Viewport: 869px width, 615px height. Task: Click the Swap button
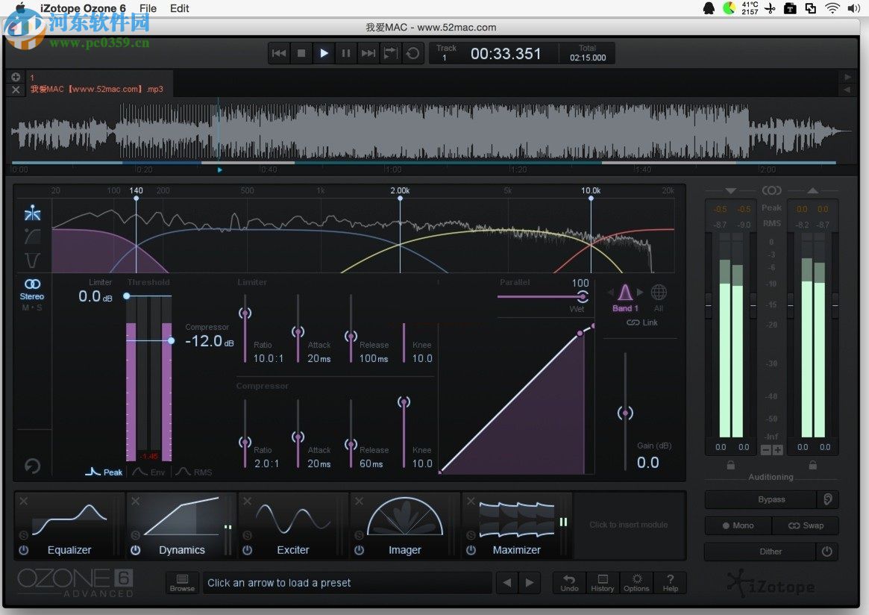coord(806,525)
